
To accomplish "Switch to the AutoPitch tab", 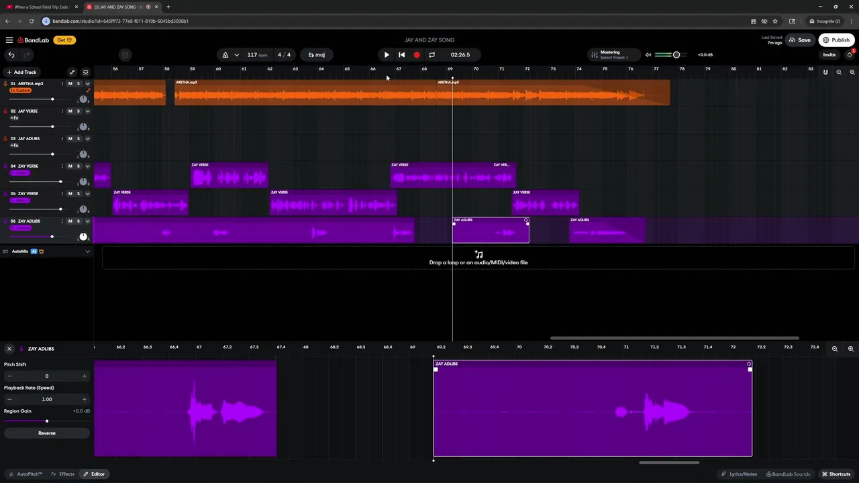I will point(26,474).
